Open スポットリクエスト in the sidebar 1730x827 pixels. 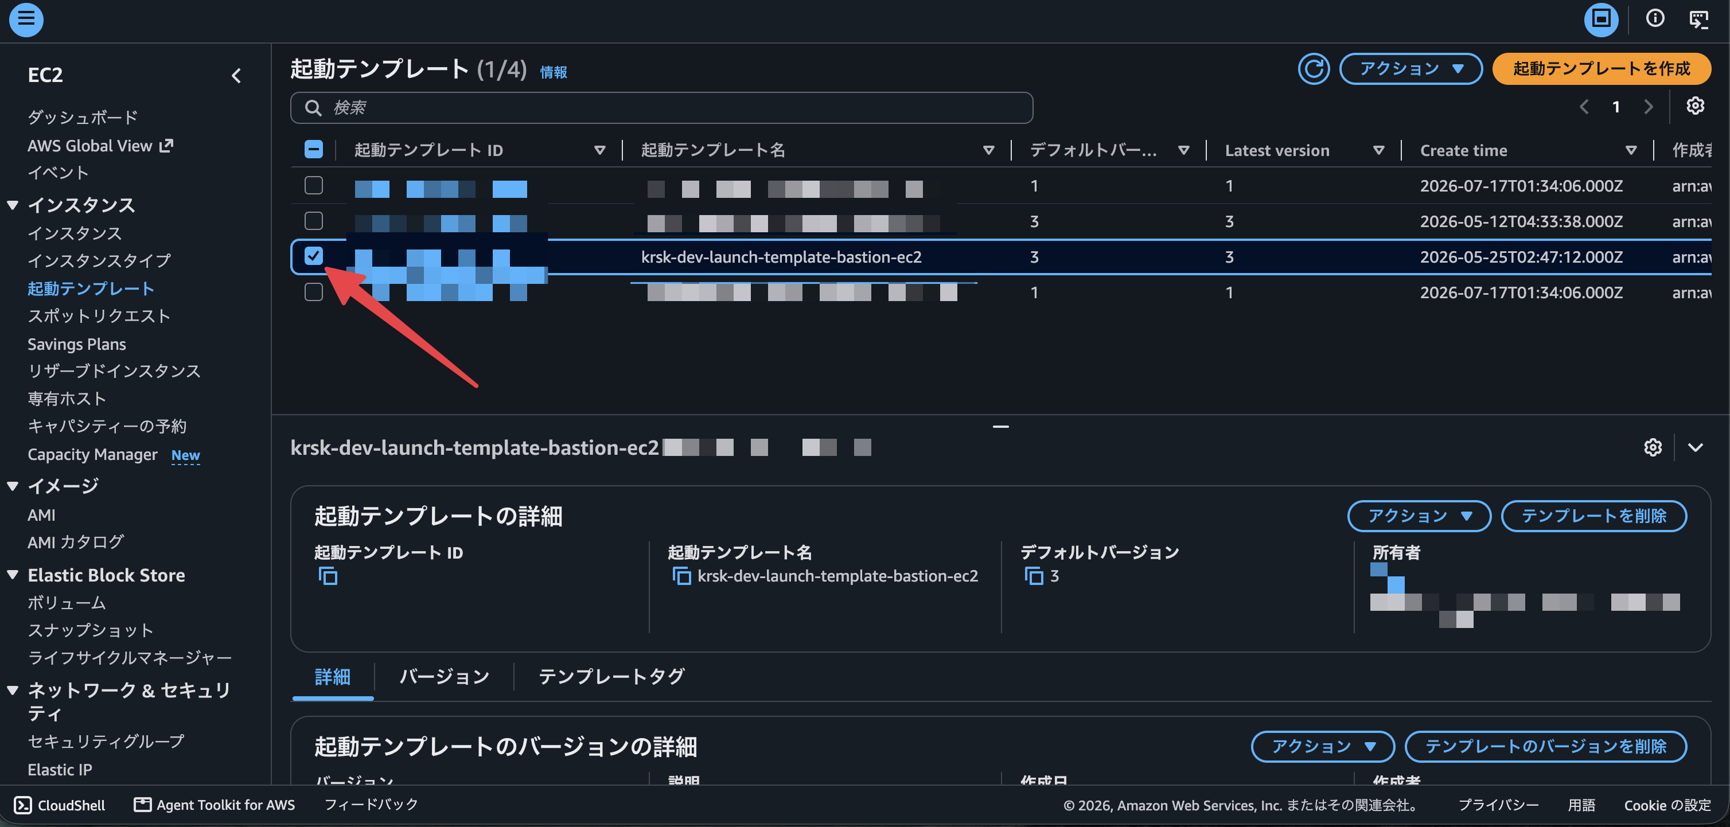99,316
